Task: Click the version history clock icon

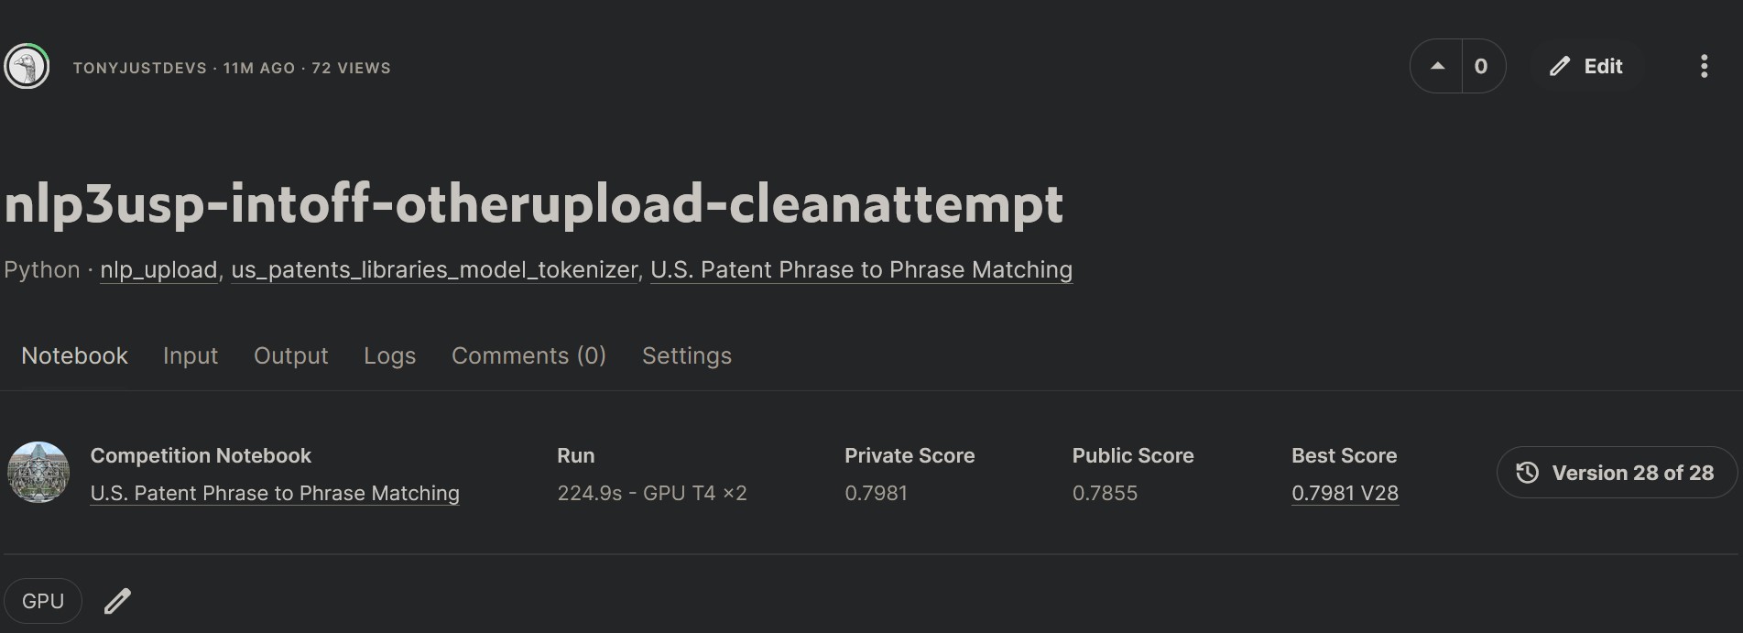Action: (x=1527, y=473)
